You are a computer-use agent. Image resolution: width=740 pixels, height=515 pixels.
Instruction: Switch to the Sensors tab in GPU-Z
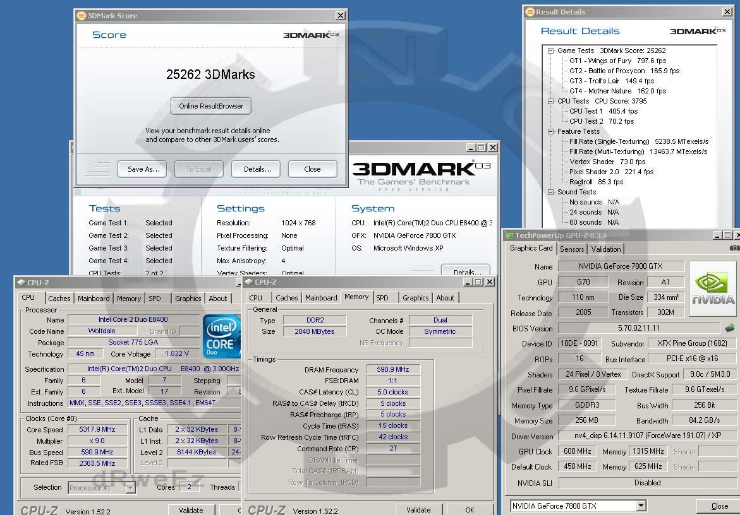[572, 249]
